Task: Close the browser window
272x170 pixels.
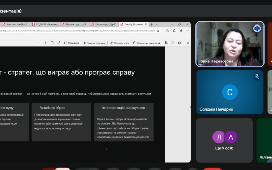Action: click(187, 24)
